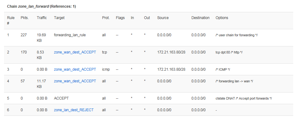
Task: Open the zone_lan_dest_REJECT chain link
Action: [x=74, y=110]
